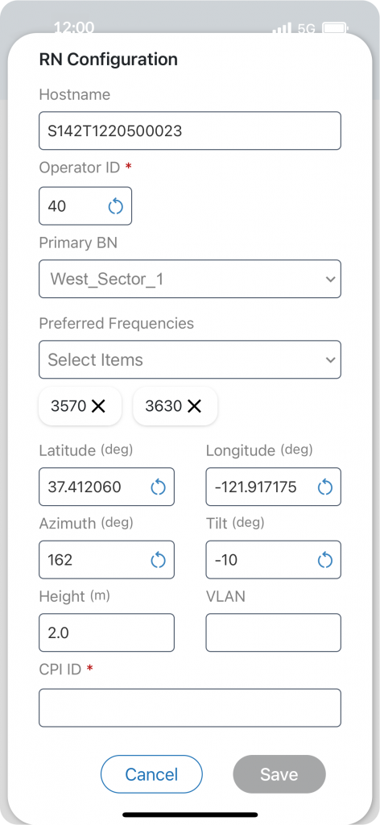Reset the Azimuth field value
380x825 pixels.
[159, 560]
